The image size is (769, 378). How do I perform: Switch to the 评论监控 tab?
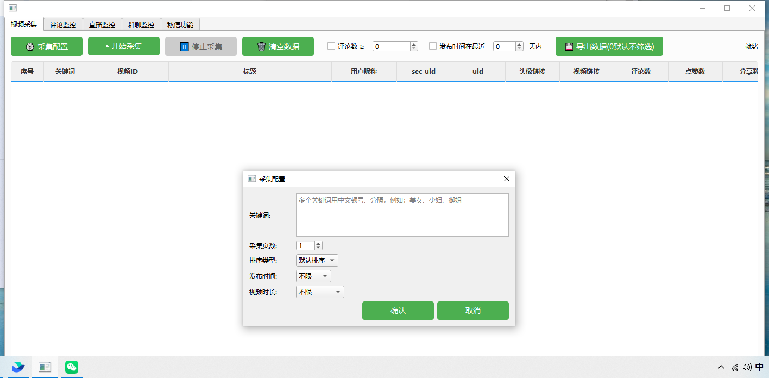click(x=63, y=24)
